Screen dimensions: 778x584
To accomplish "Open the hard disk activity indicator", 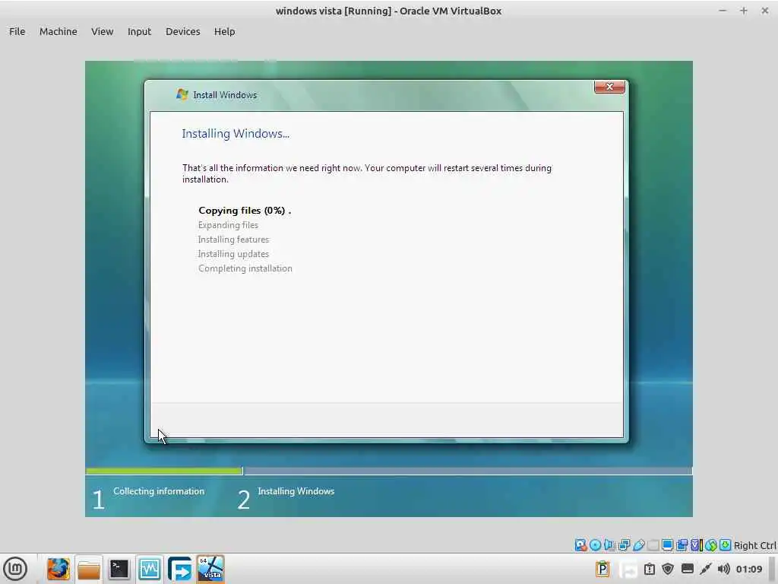I will coord(580,544).
